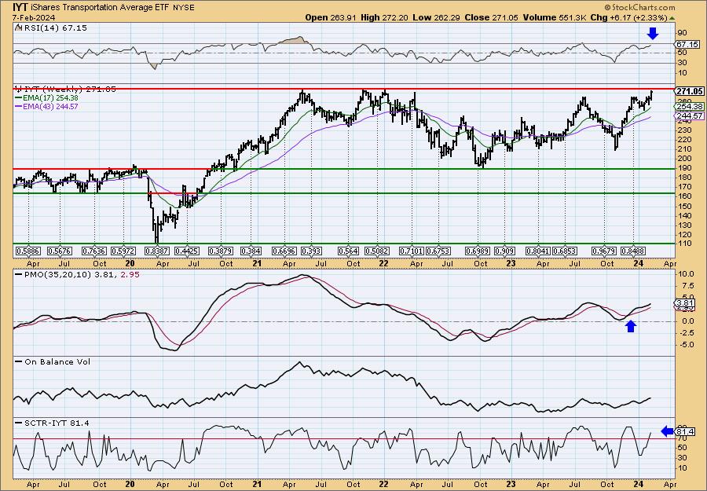Click the 110 price axis label
Screen dimensions: 707x491
[x=683, y=244]
